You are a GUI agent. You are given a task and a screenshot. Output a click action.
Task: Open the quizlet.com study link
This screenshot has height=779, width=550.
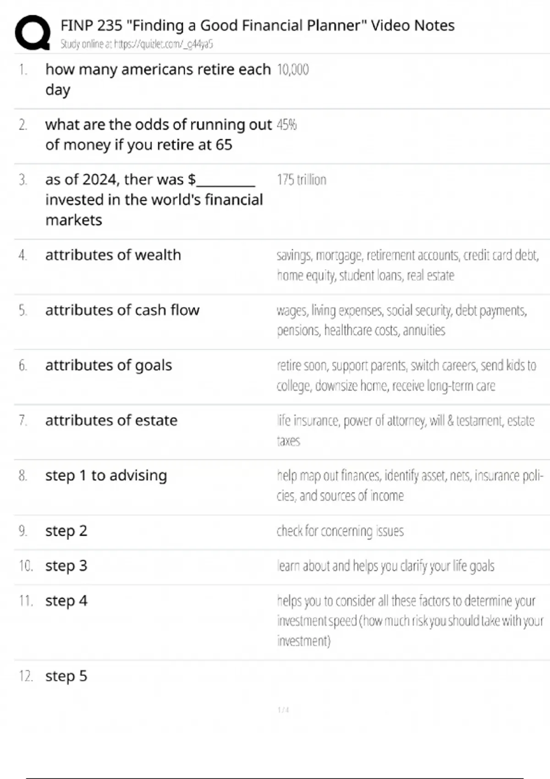[x=137, y=44]
